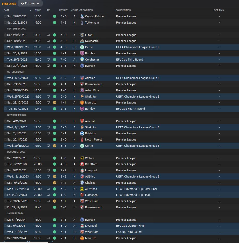This screenshot has height=243, width=239.
Task: Toggle the tick on Mon 1/1/2024 row
Action: point(5,220)
